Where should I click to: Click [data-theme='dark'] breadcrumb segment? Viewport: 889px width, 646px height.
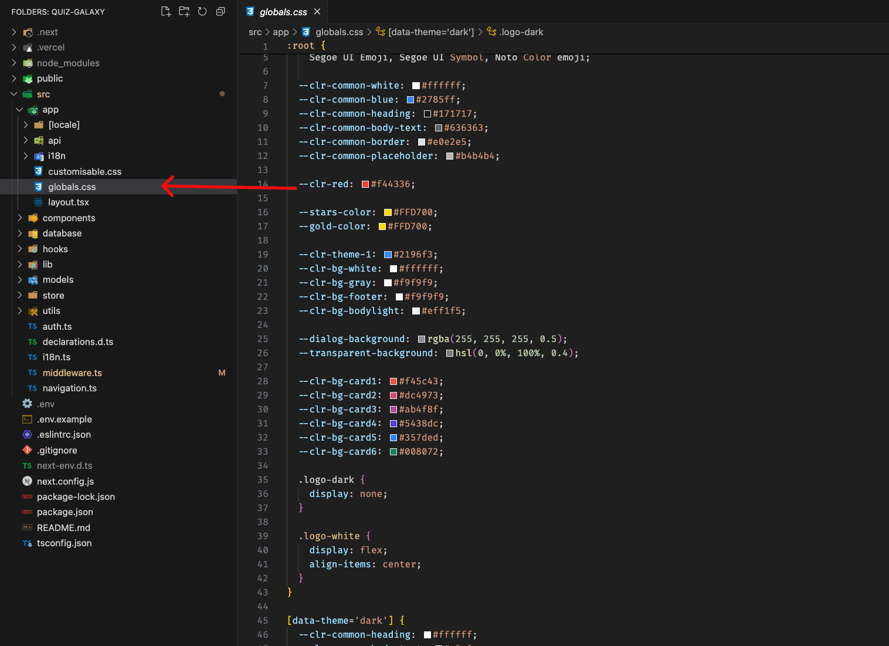tap(431, 32)
